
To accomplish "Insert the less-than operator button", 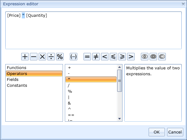I will [105, 57].
